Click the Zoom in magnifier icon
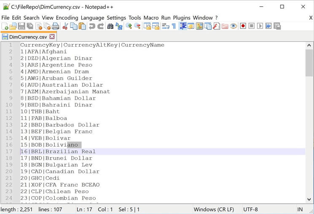Screen dimensions: 314x214 coord(129,26)
